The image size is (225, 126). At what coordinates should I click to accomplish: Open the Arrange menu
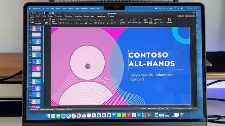coord(146,21)
